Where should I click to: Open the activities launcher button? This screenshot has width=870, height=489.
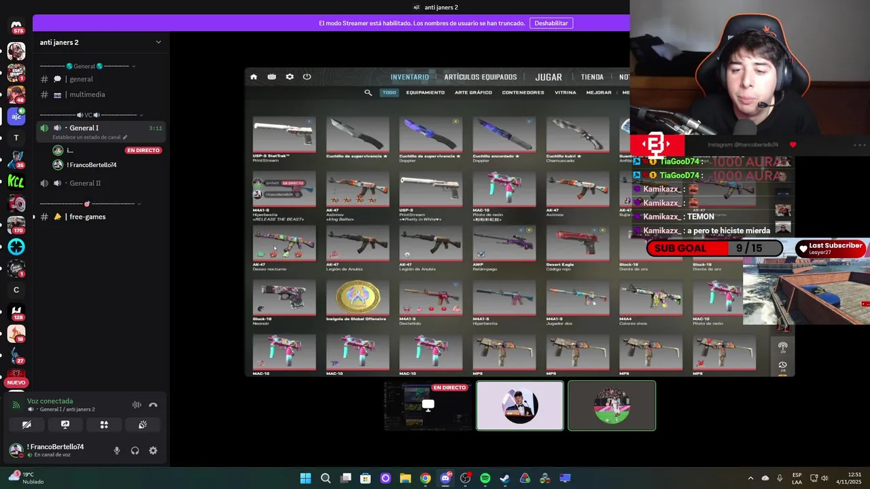tap(104, 424)
